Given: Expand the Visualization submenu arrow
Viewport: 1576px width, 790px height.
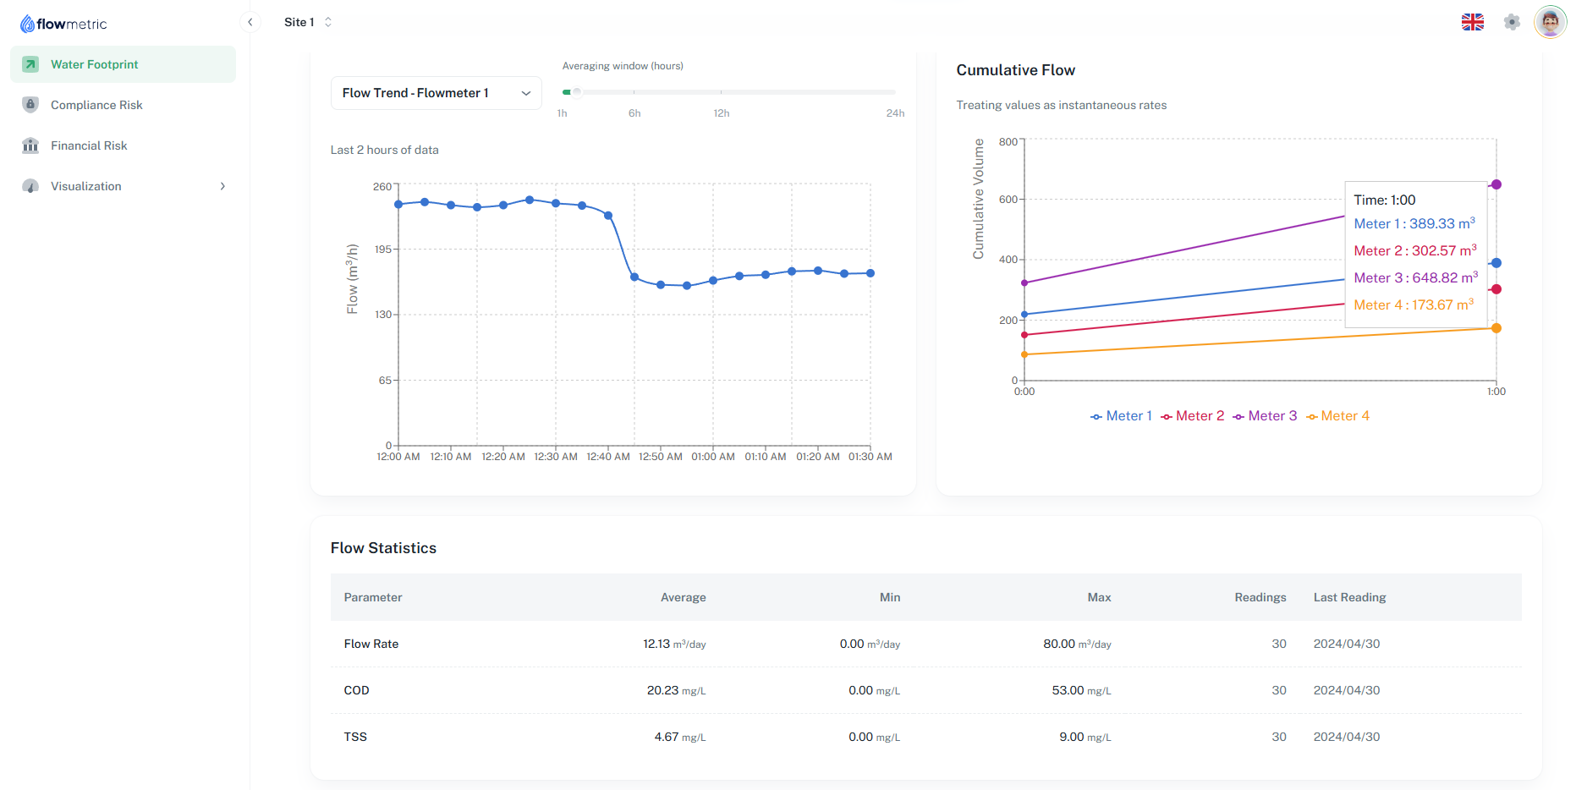Looking at the screenshot, I should coord(222,186).
